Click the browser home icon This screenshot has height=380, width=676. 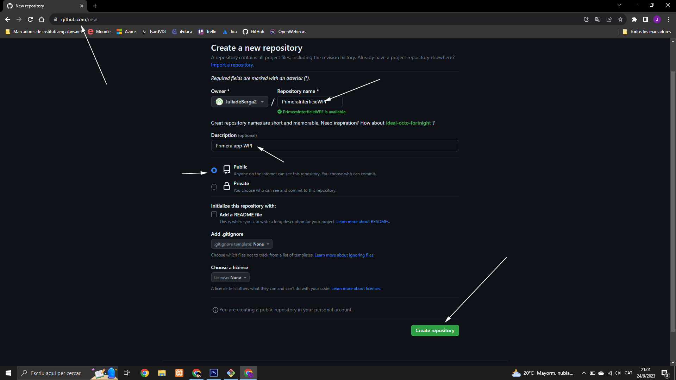tap(42, 19)
